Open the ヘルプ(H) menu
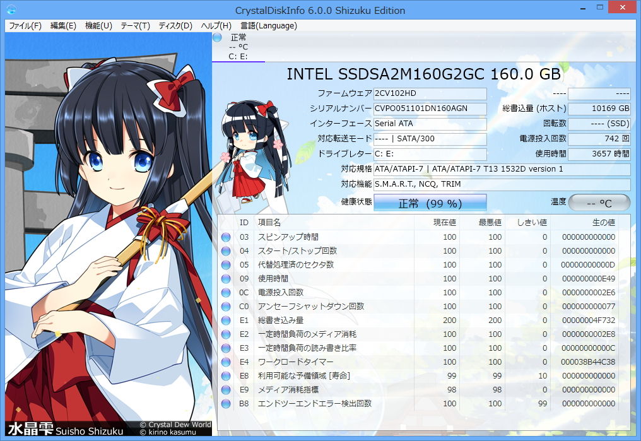 click(x=216, y=26)
